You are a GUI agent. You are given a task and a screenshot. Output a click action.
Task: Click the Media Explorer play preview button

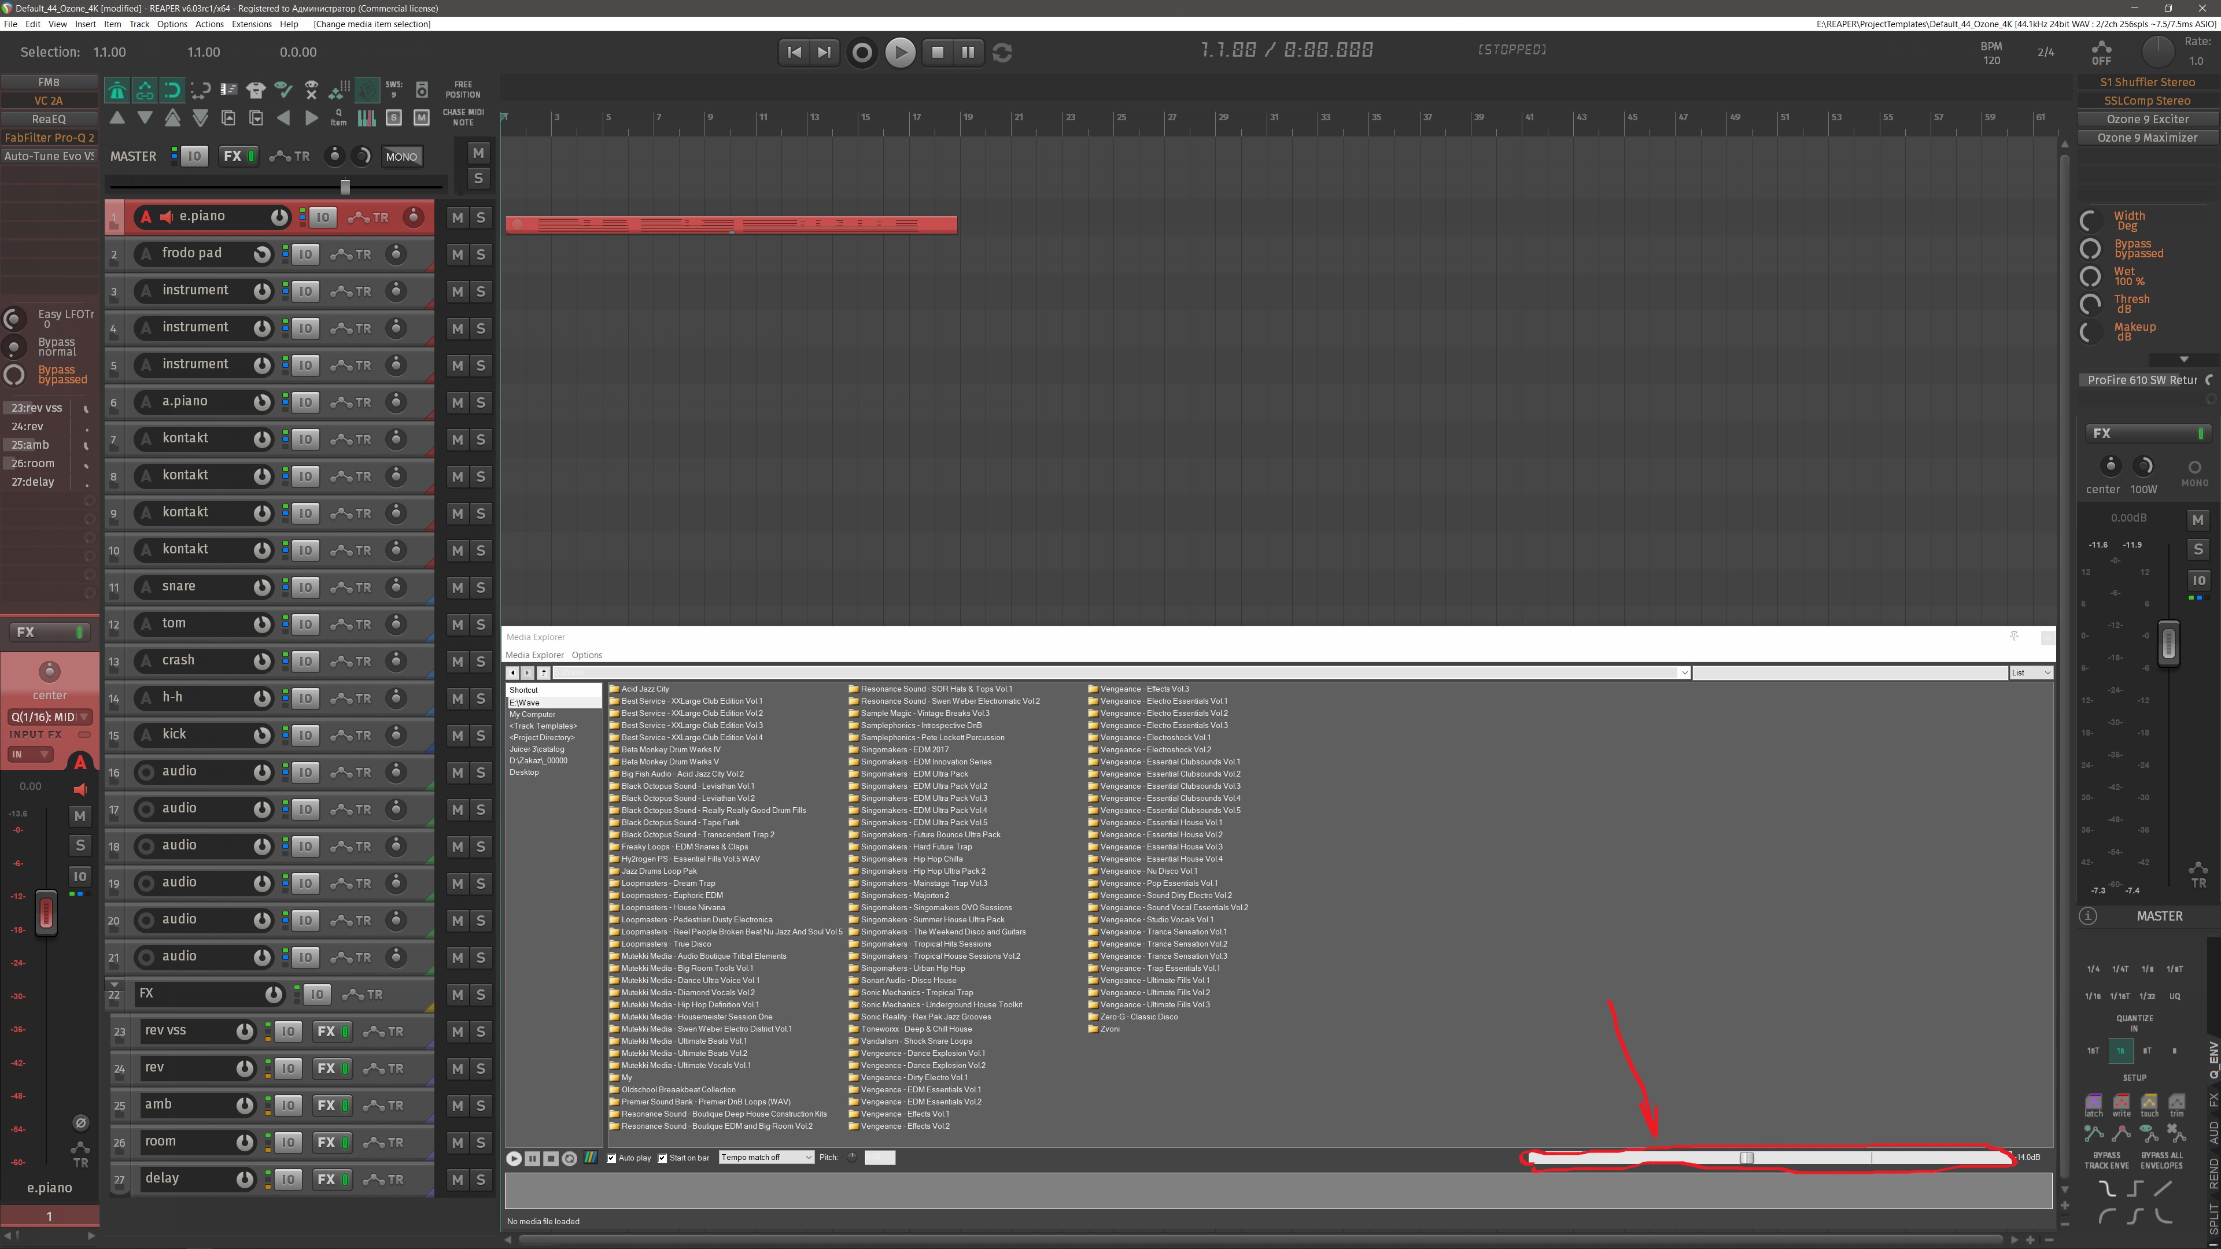click(x=514, y=1158)
